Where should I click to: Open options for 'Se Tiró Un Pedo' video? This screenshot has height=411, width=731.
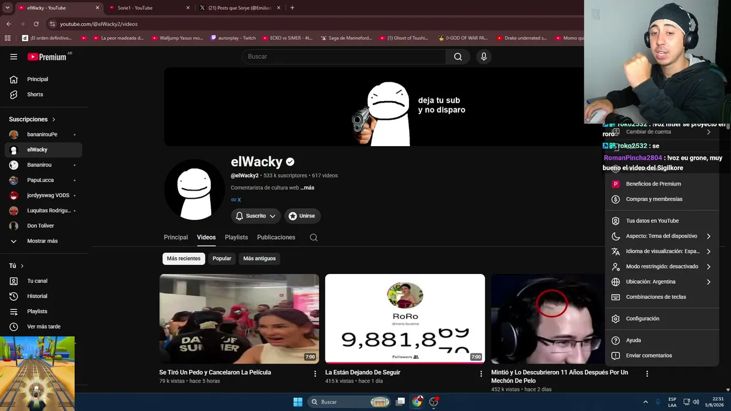click(x=315, y=373)
